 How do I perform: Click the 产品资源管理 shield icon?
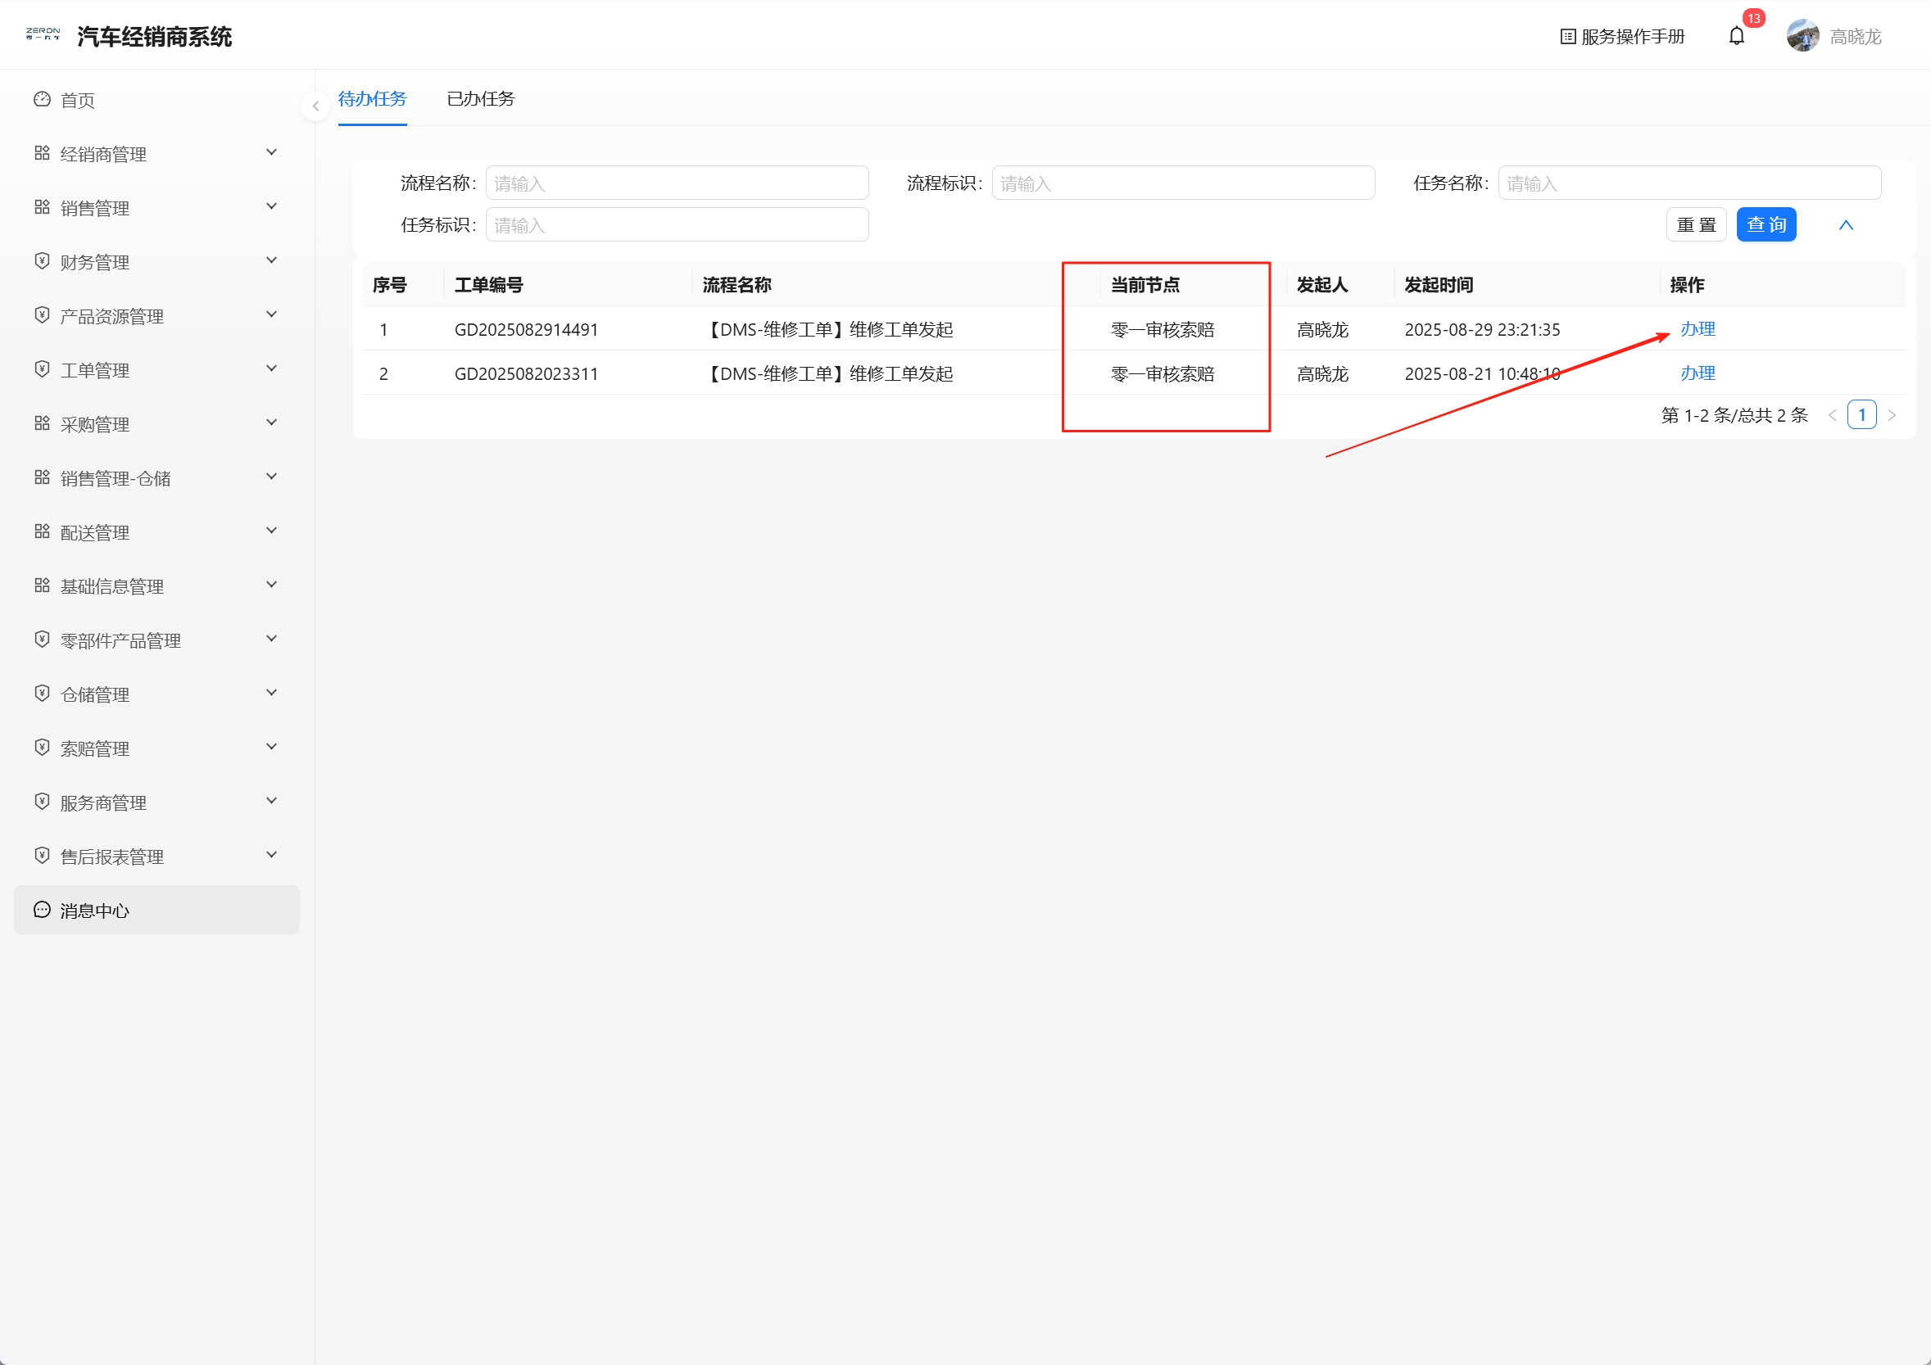pyautogui.click(x=42, y=315)
